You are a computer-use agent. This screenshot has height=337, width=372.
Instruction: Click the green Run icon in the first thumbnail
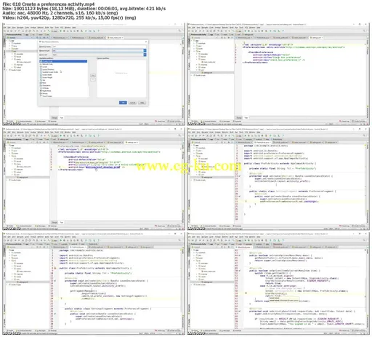pyautogui.click(x=61, y=31)
